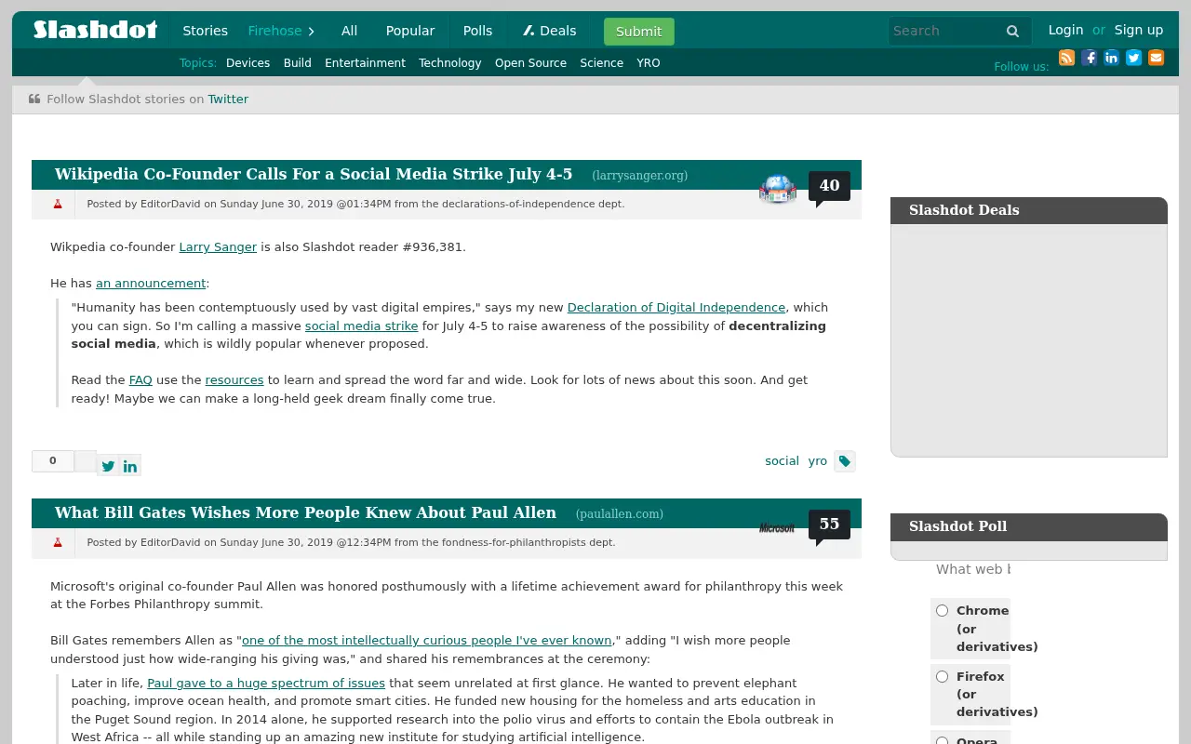Image resolution: width=1191 pixels, height=744 pixels.
Task: Visit the paulallen.com source link
Action: point(620,513)
